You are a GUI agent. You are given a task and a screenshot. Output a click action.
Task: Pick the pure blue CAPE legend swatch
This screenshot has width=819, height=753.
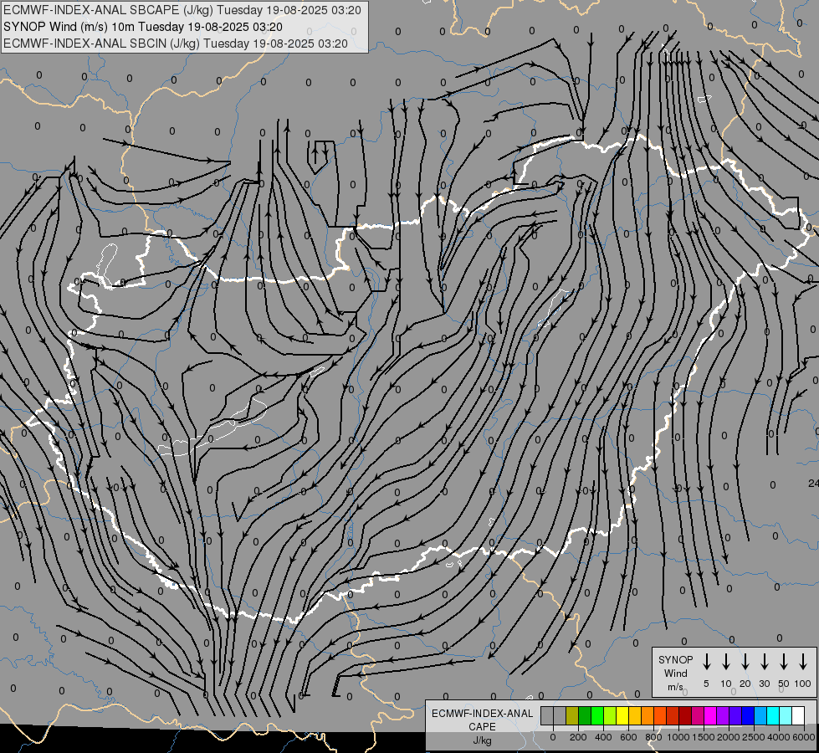tap(748, 715)
